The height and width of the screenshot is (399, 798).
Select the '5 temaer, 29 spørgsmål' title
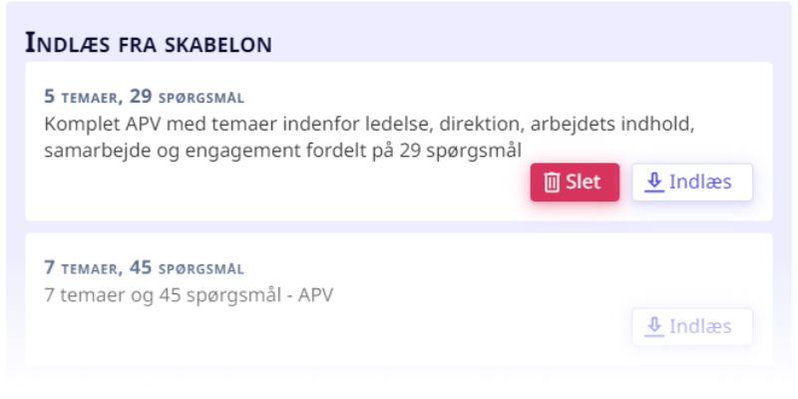click(144, 97)
